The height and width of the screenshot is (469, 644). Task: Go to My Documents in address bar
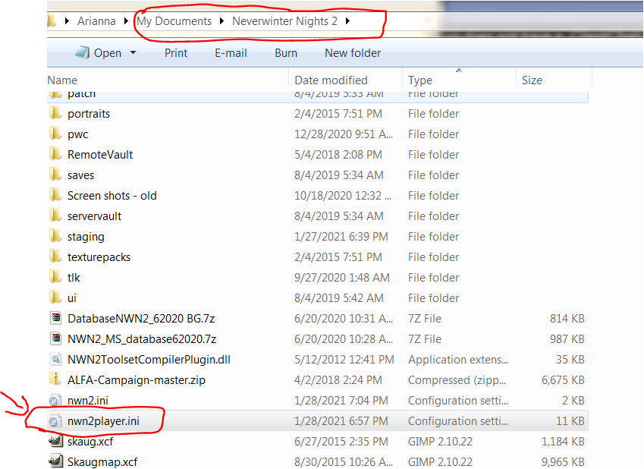(x=174, y=21)
